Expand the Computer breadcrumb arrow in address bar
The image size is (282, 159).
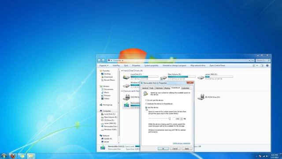point(122,61)
